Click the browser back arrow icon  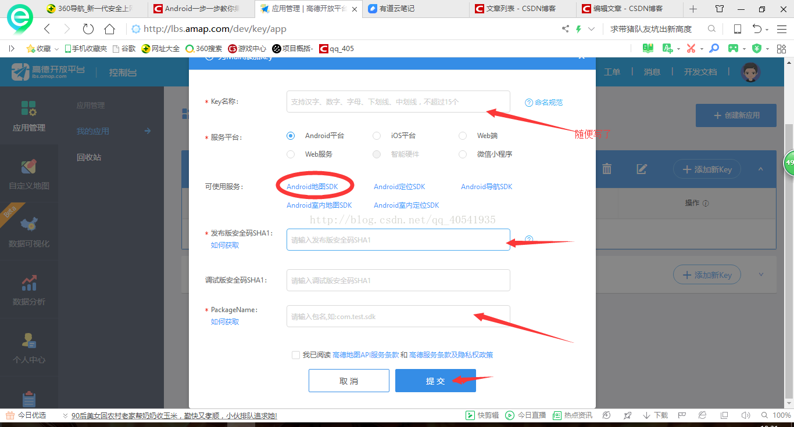pyautogui.click(x=48, y=29)
